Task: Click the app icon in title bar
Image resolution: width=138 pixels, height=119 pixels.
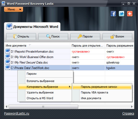Action: 3,3
